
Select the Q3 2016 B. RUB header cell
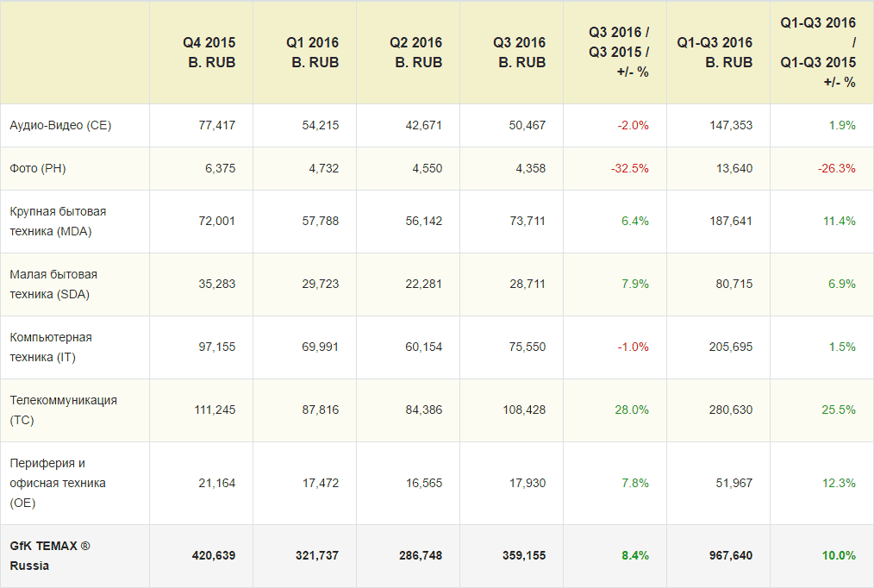pos(519,53)
